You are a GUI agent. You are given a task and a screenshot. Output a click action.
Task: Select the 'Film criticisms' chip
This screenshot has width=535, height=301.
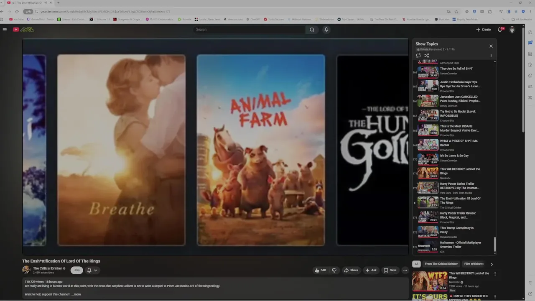(x=474, y=264)
